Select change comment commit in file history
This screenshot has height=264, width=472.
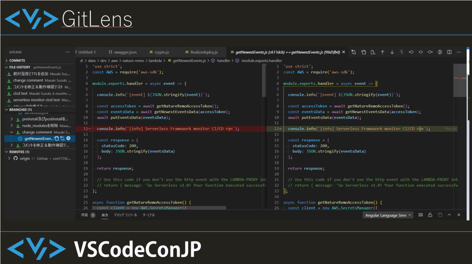39,80
